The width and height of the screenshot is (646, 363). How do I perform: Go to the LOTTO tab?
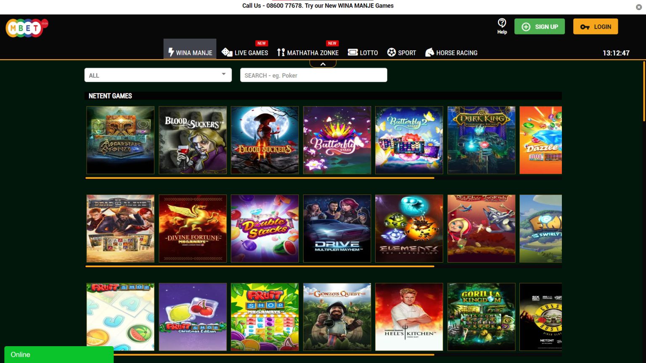tap(363, 53)
